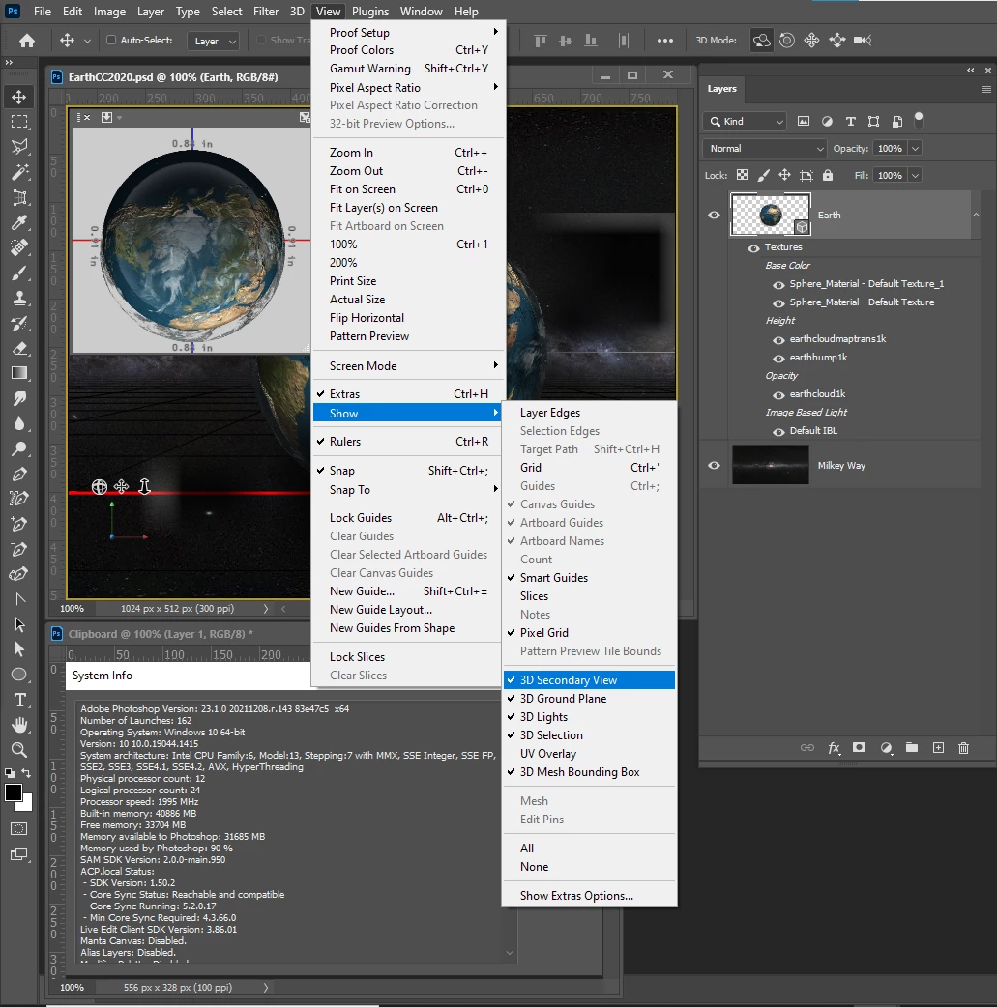
Task: Hide the Earth layer visibility eye
Action: [715, 216]
